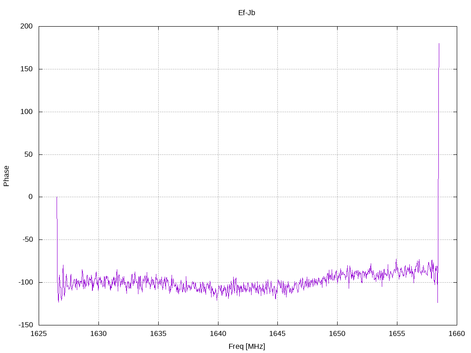This screenshot has height=353, width=471.
Task: Click the 200 y-axis tick label
Action: [x=26, y=26]
